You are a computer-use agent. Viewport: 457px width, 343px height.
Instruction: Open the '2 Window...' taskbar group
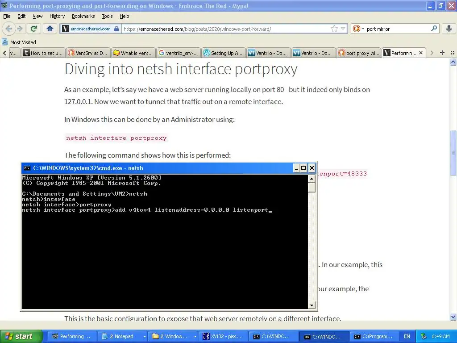[x=173, y=336]
